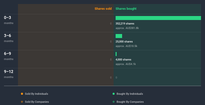
Task: Click the striped Sold By Companies legend icon
Action: click(x=22, y=102)
